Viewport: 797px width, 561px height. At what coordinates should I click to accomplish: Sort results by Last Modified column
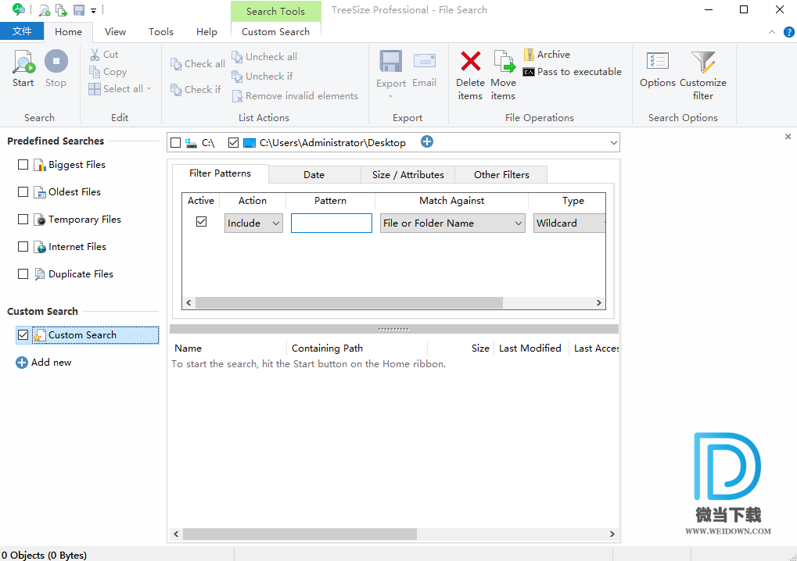click(x=530, y=348)
